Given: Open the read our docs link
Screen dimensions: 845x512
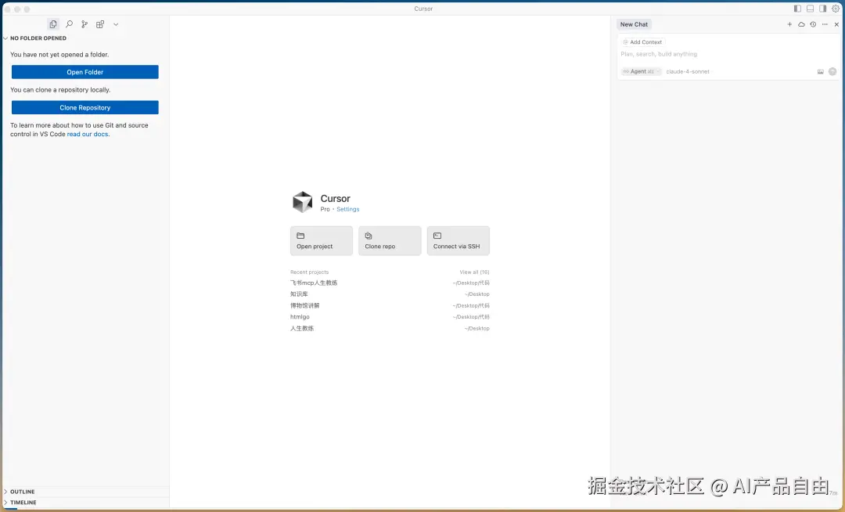Looking at the screenshot, I should point(88,134).
